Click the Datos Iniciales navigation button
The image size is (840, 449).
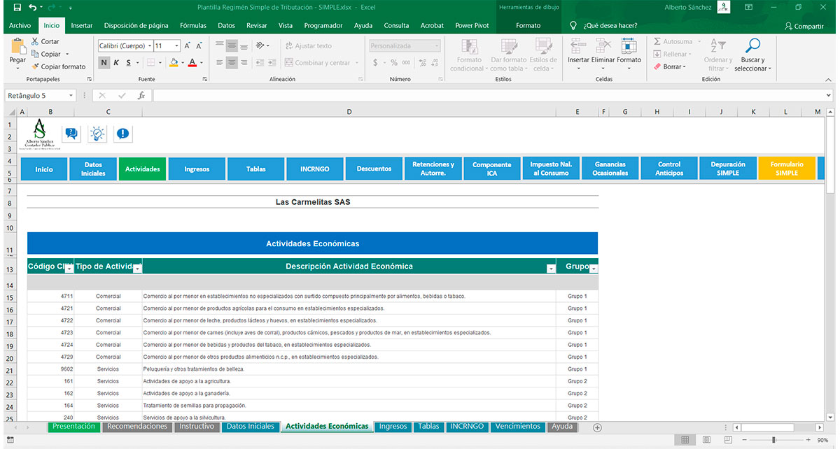tap(93, 169)
